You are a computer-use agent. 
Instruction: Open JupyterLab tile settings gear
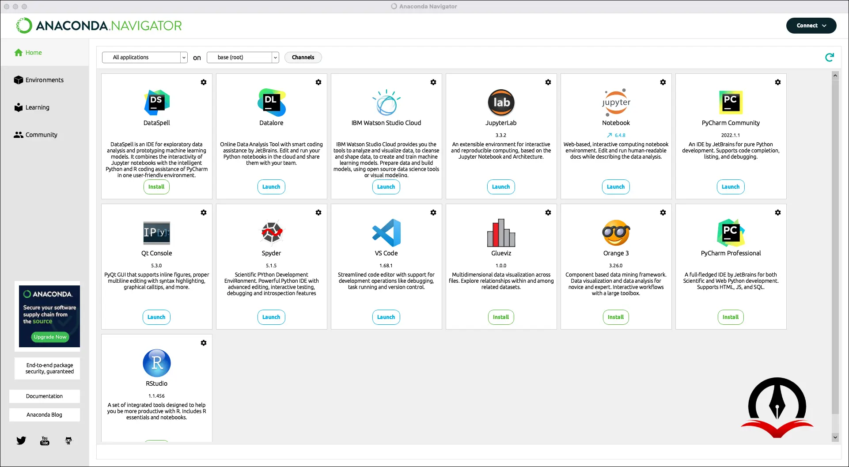click(548, 82)
